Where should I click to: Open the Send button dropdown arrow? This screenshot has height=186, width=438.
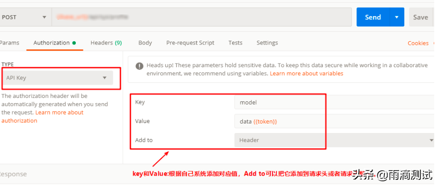pyautogui.click(x=397, y=17)
